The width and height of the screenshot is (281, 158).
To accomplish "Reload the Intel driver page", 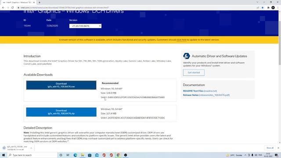I will coord(13,7).
